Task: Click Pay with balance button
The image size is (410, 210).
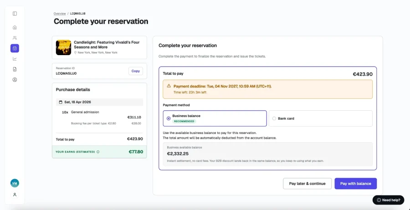Action: [x=356, y=184]
